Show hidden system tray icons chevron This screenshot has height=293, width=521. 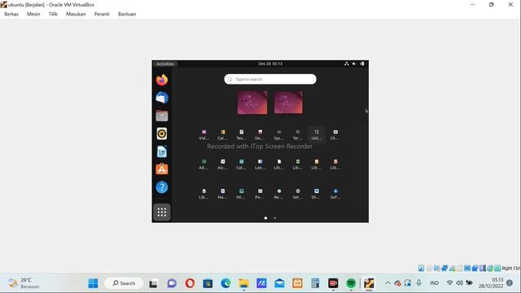point(387,283)
